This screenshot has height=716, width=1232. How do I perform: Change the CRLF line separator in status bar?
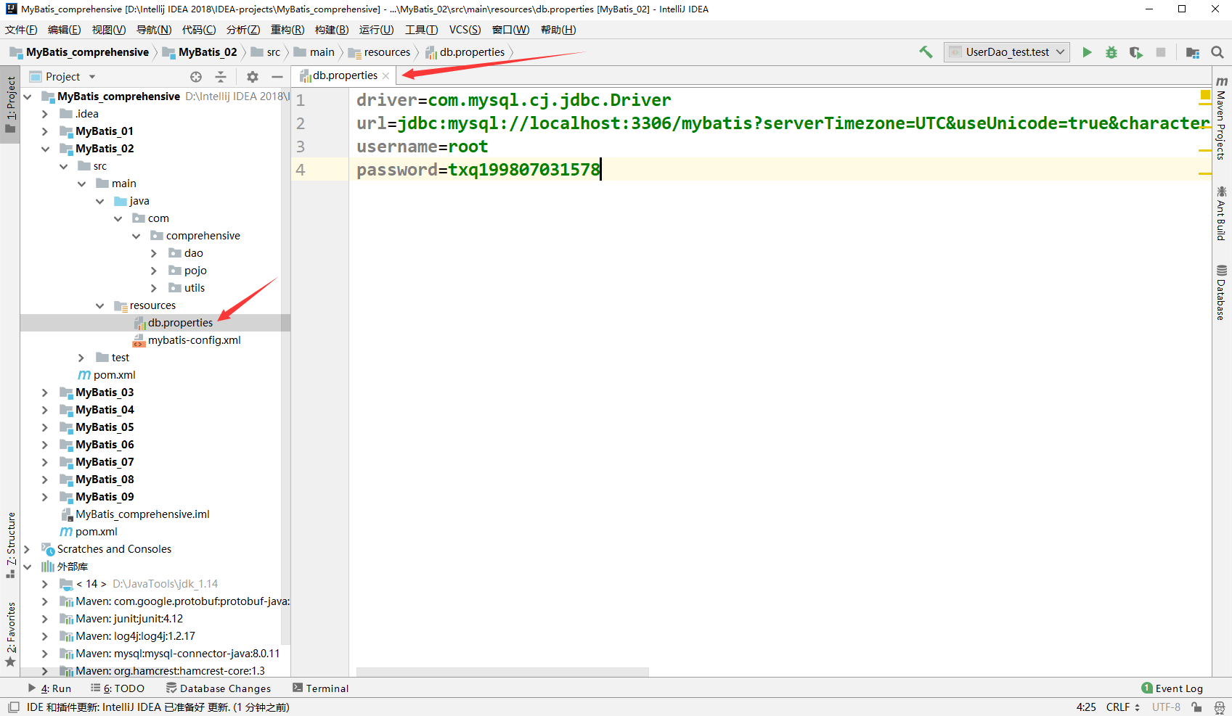pos(1122,707)
